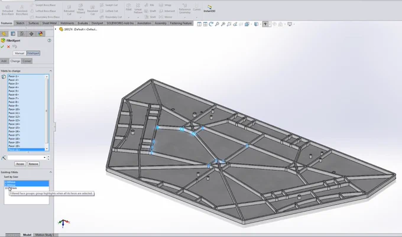
Task: Switch to DimXpertManager tab icon
Action: point(31,34)
